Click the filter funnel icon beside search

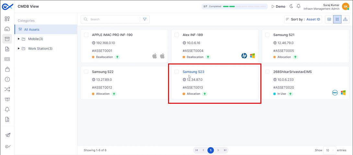click(144, 19)
